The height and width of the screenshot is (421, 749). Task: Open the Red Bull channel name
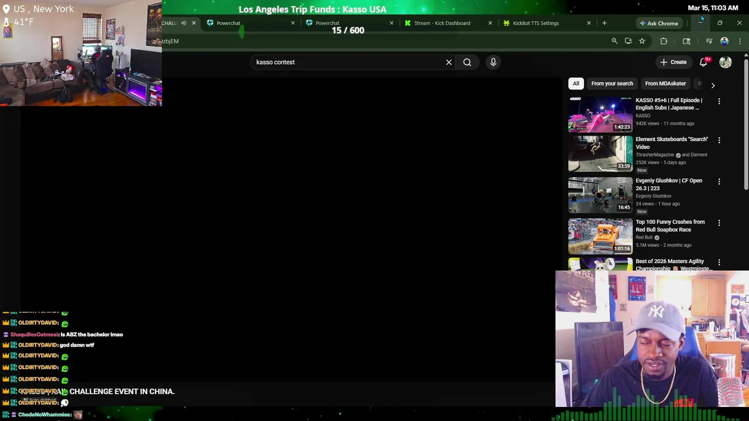pyautogui.click(x=644, y=237)
